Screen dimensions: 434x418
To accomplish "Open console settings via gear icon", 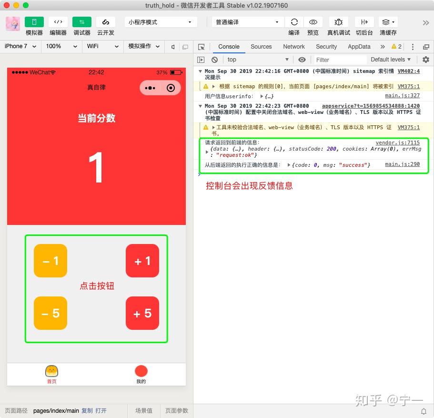I will coord(425,59).
